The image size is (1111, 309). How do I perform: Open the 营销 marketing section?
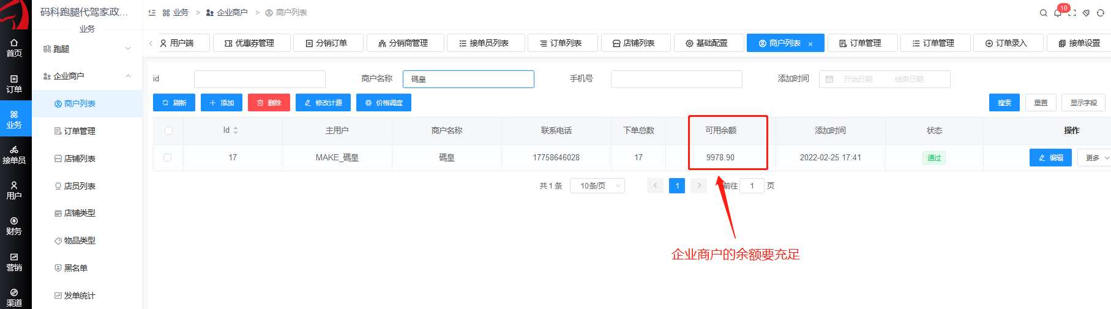[x=14, y=262]
